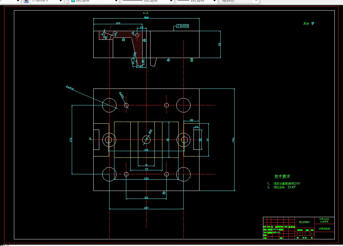Image resolution: width=343 pixels, height=246 pixels.
Task: Select the 3Cr2W8V material text
Action: [x=304, y=222]
